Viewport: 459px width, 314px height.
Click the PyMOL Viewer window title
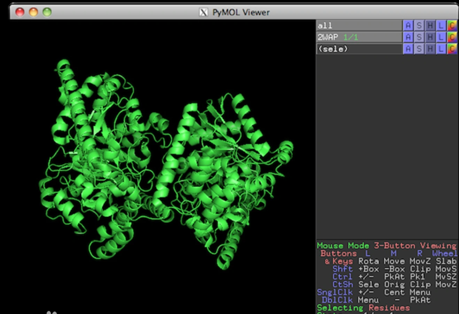pos(241,12)
